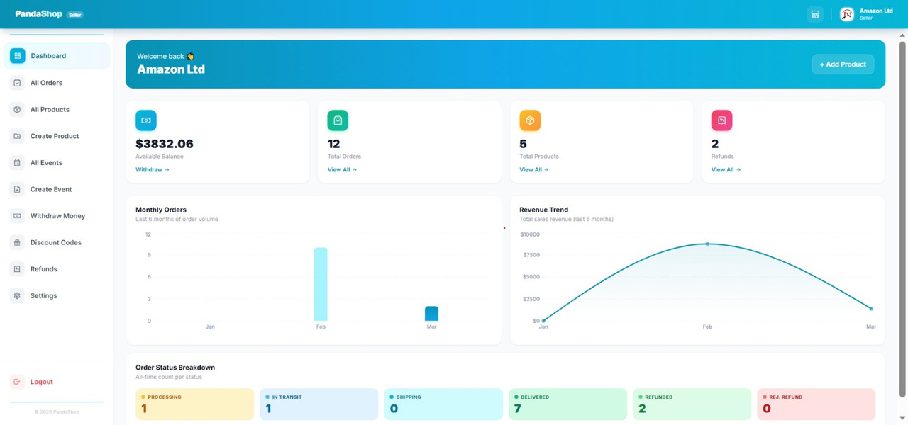The height and width of the screenshot is (425, 908).
Task: Click the All Products box icon
Action: [x=17, y=109]
